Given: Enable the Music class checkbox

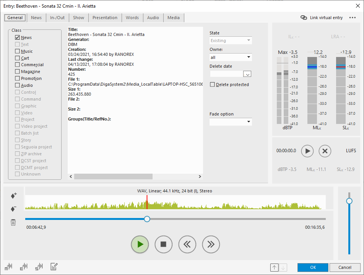Looking at the screenshot, I should (18, 51).
